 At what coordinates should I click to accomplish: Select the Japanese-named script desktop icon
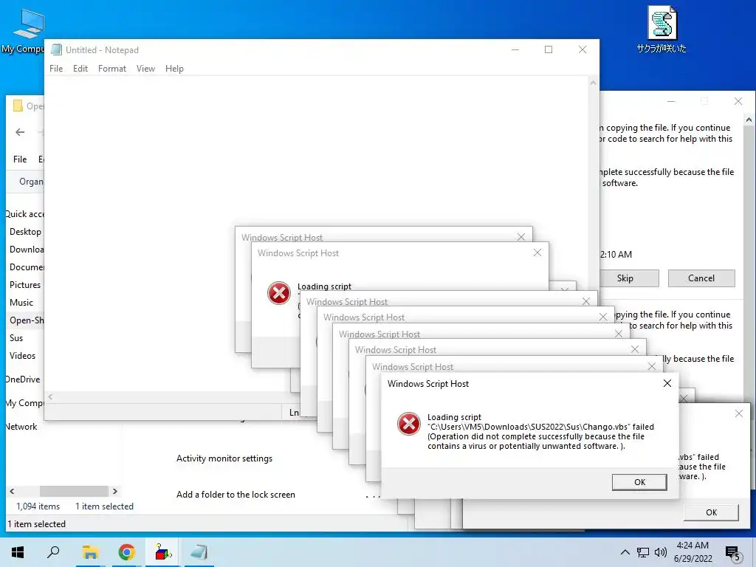[661, 29]
